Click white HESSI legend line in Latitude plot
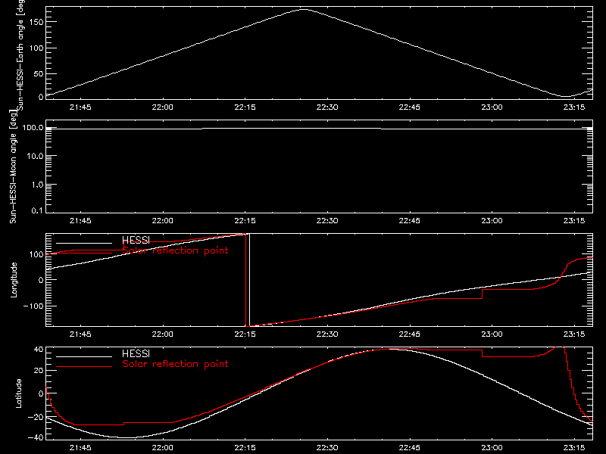The height and width of the screenshot is (454, 606). (84, 356)
